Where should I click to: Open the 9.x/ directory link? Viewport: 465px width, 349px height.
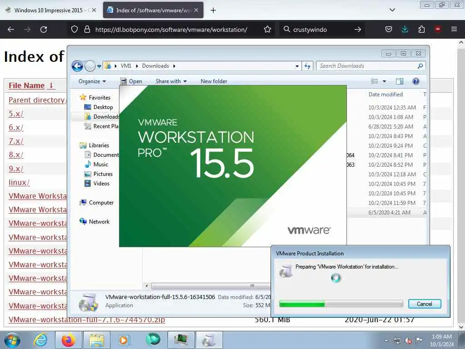[16, 169]
